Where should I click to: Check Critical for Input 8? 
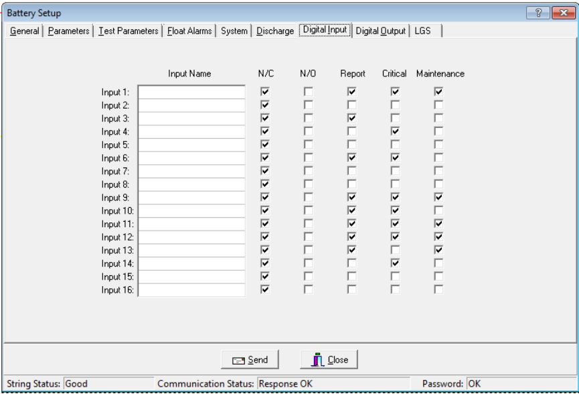pos(396,184)
